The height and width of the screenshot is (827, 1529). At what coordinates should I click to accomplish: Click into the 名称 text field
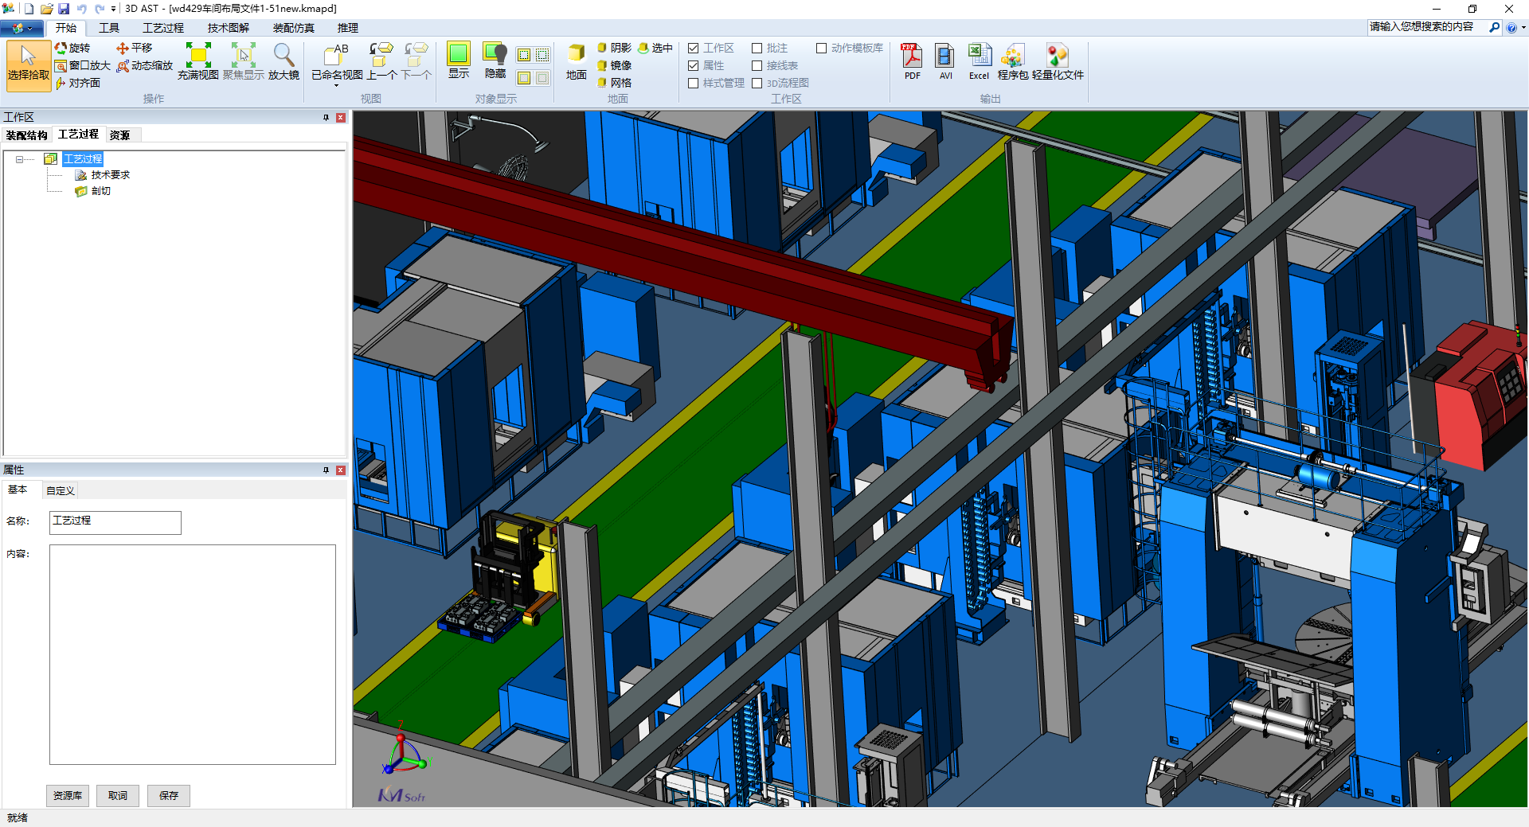point(115,522)
